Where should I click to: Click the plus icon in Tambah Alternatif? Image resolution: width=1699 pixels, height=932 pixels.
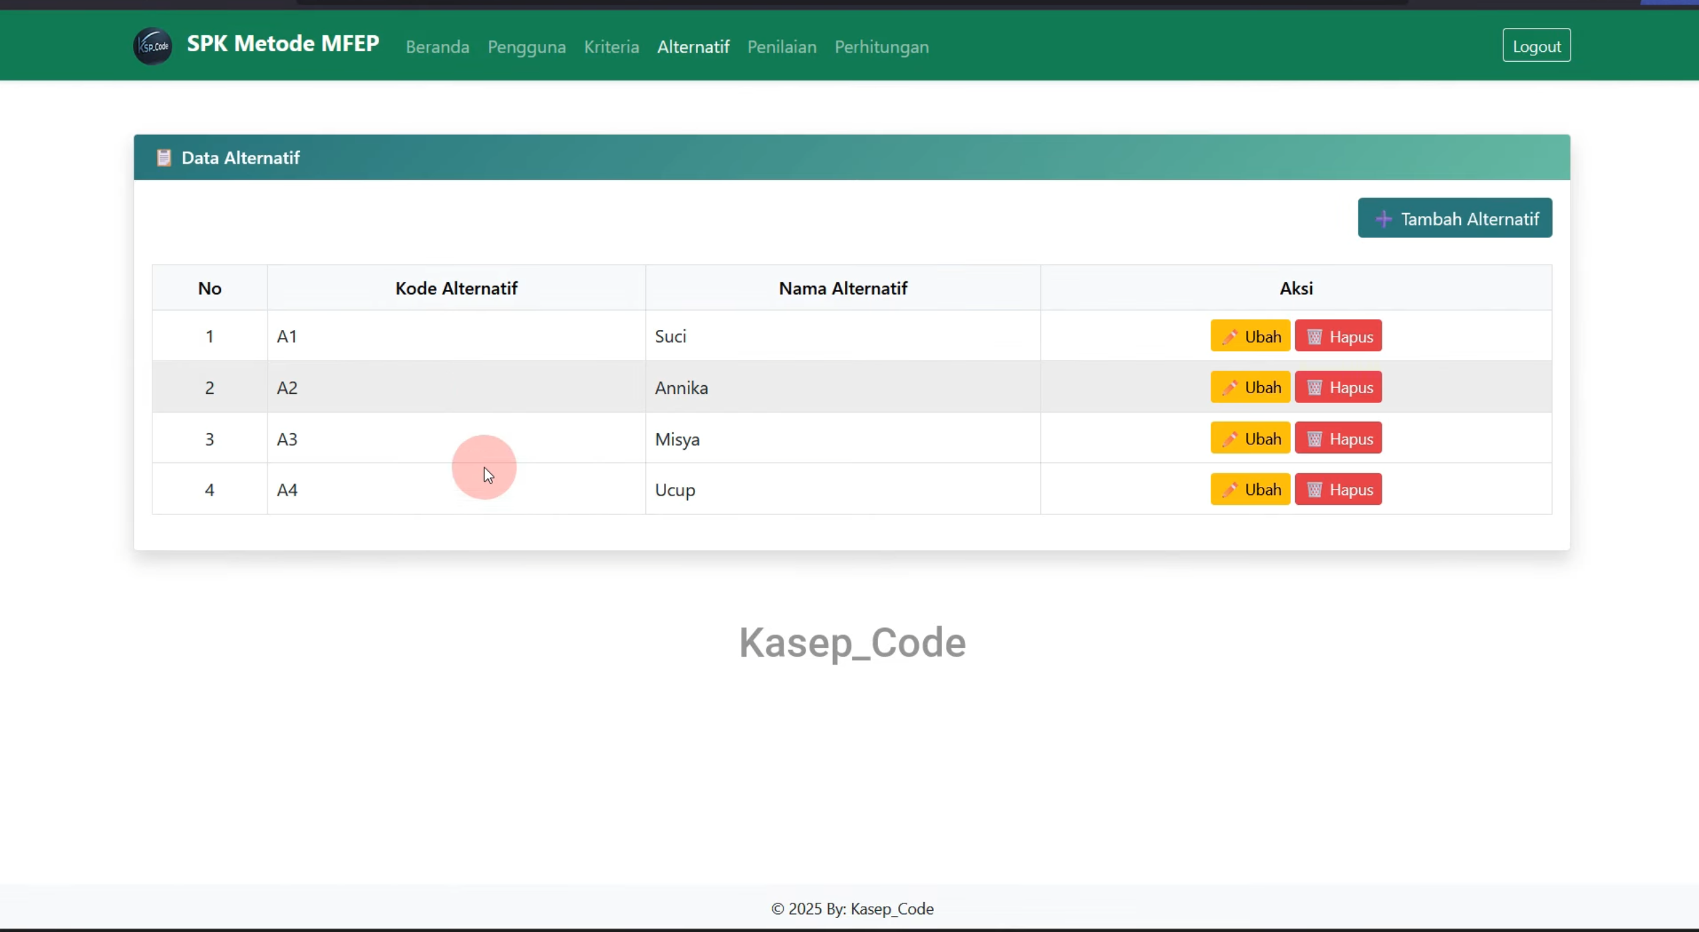1384,219
